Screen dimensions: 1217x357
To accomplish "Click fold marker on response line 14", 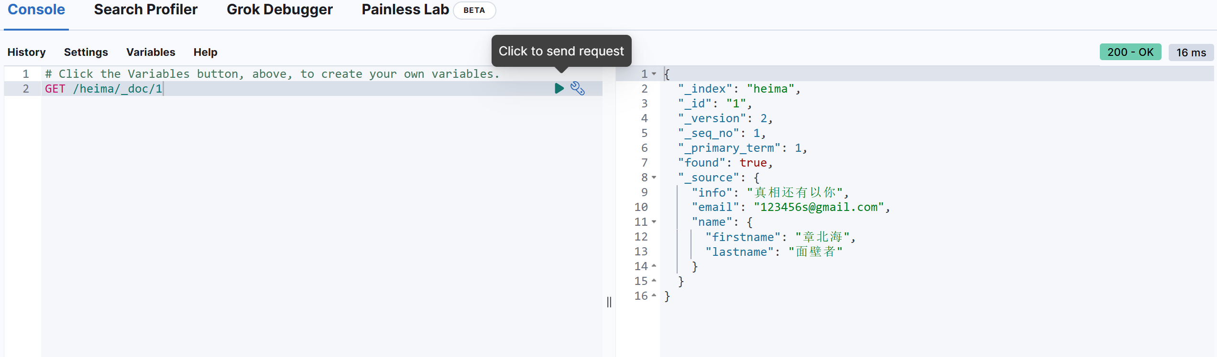I will point(654,266).
